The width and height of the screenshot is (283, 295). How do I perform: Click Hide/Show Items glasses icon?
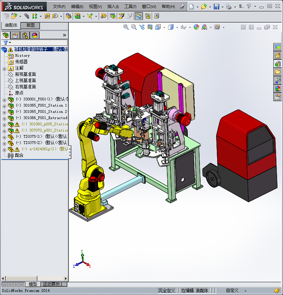[184, 27]
